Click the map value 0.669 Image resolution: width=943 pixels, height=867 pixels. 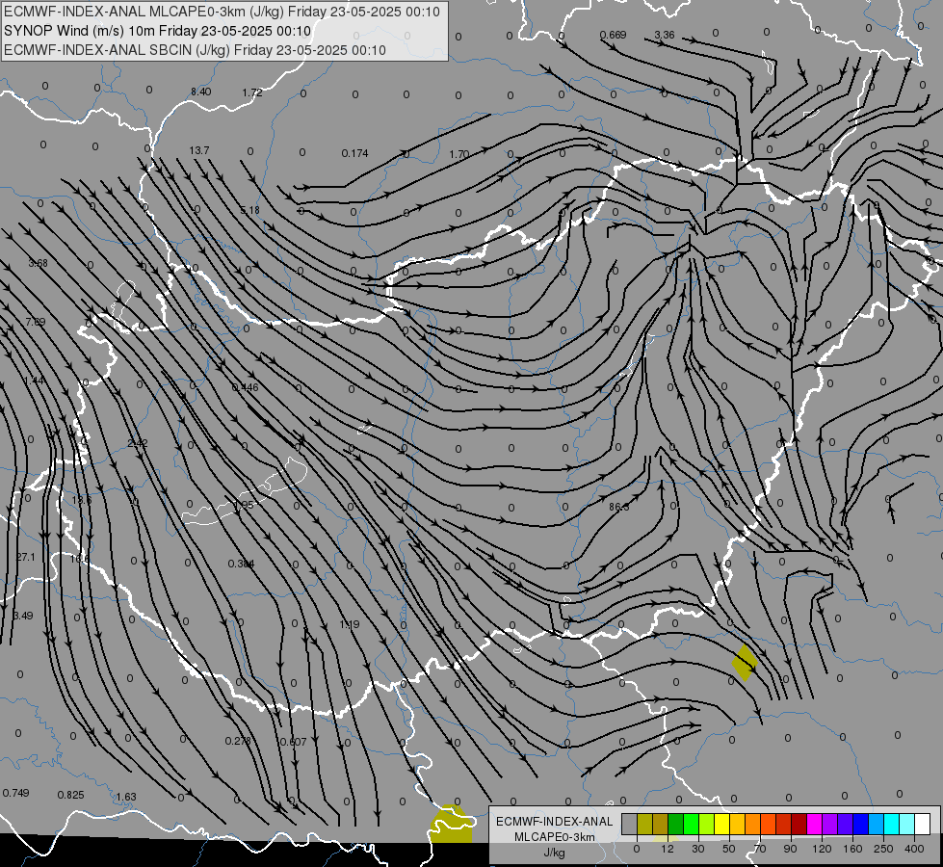(x=613, y=35)
